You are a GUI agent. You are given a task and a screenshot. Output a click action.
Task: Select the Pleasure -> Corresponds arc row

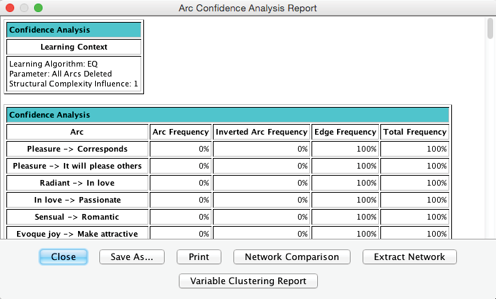[x=77, y=149]
